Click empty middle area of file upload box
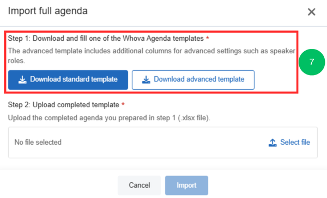 (x=163, y=143)
